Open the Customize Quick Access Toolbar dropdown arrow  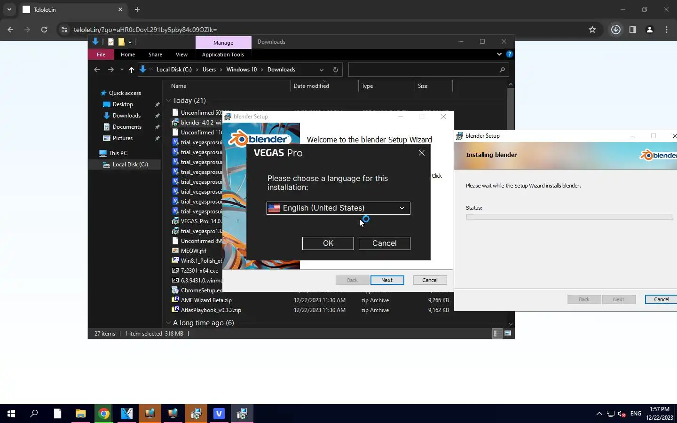[x=130, y=42]
